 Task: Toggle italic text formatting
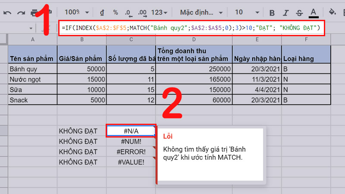pyautogui.click(x=285, y=13)
